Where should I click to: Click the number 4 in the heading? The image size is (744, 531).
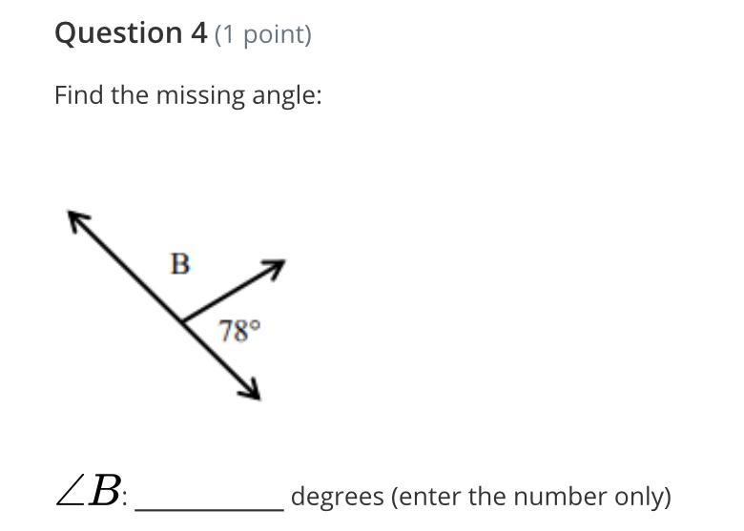pos(197,33)
